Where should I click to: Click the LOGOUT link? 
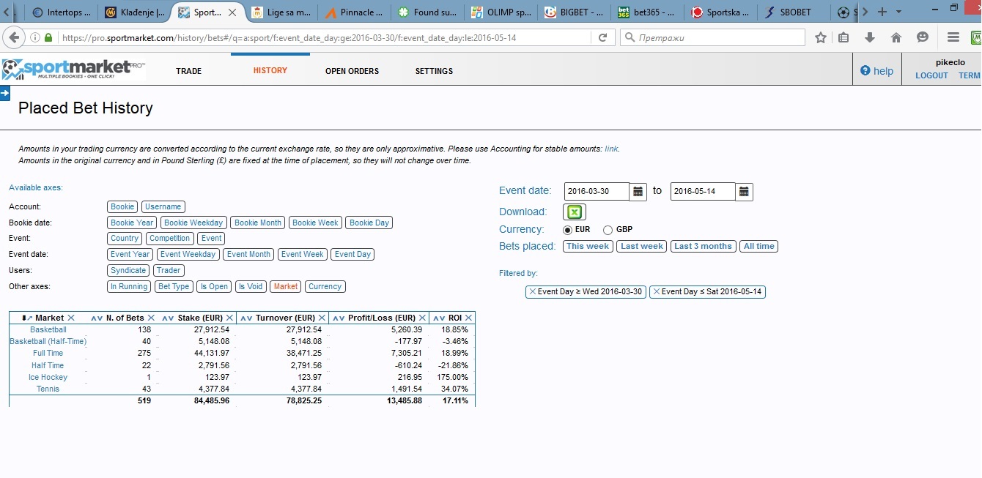(x=931, y=75)
